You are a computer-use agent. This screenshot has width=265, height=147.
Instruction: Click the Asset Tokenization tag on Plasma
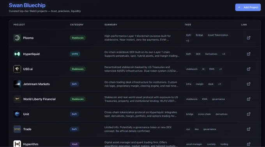click(x=218, y=35)
